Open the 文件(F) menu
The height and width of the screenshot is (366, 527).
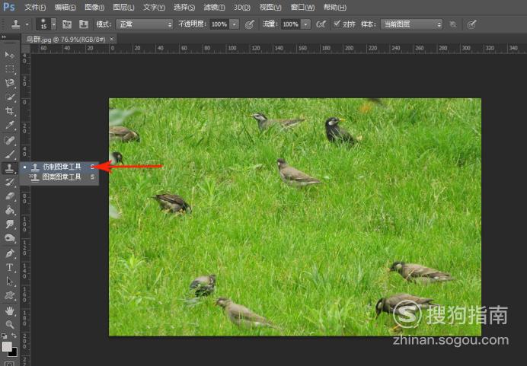click(35, 7)
